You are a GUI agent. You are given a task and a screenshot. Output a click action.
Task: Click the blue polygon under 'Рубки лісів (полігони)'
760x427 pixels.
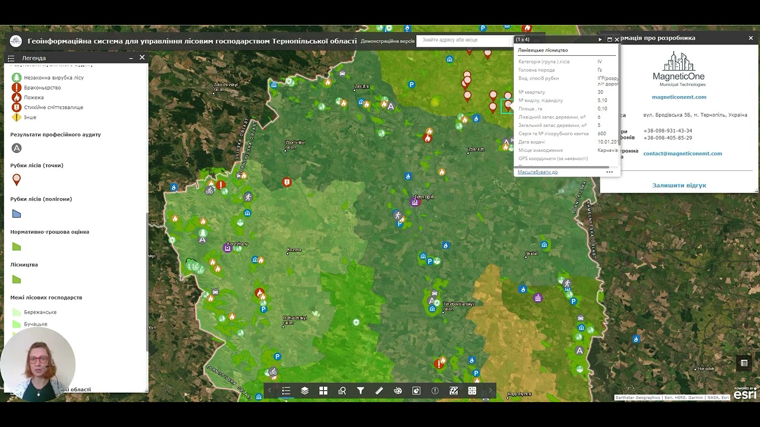click(x=17, y=213)
